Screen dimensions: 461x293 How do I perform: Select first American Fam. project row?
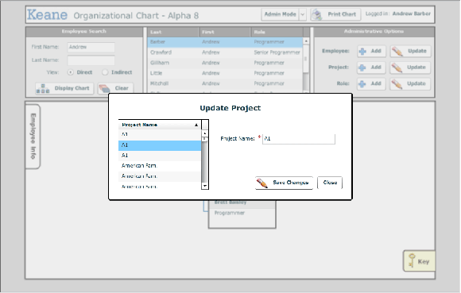point(160,166)
